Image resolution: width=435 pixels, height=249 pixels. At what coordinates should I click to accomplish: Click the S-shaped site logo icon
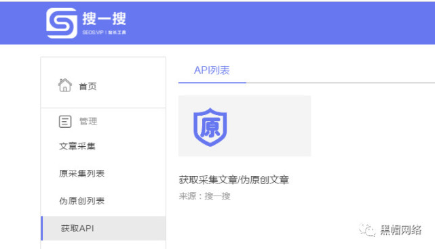(x=62, y=23)
